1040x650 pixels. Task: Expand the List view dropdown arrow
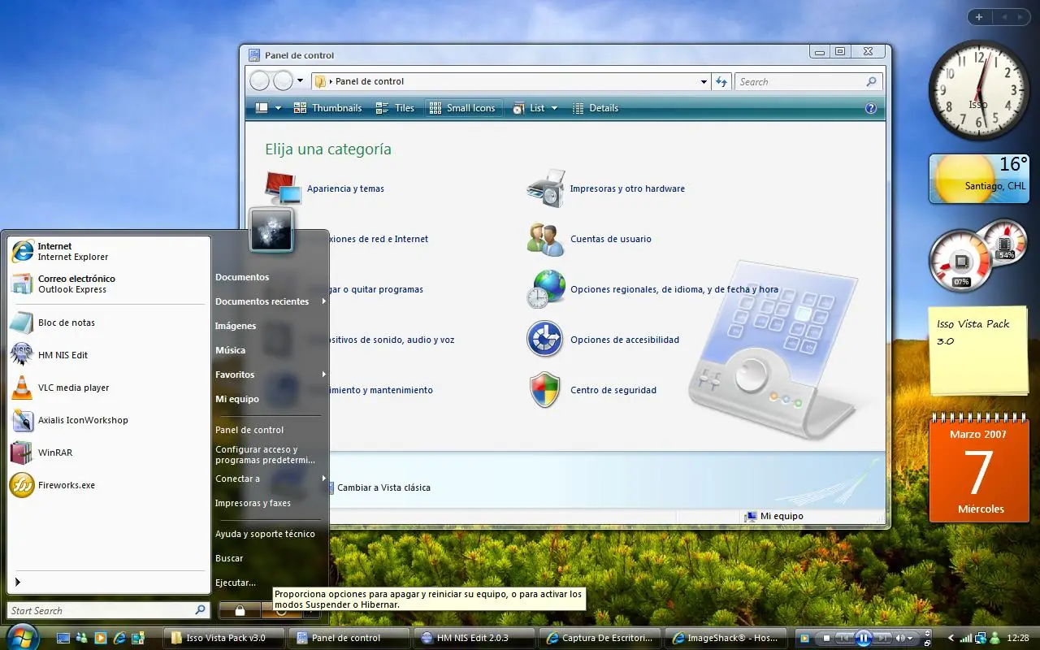(555, 108)
